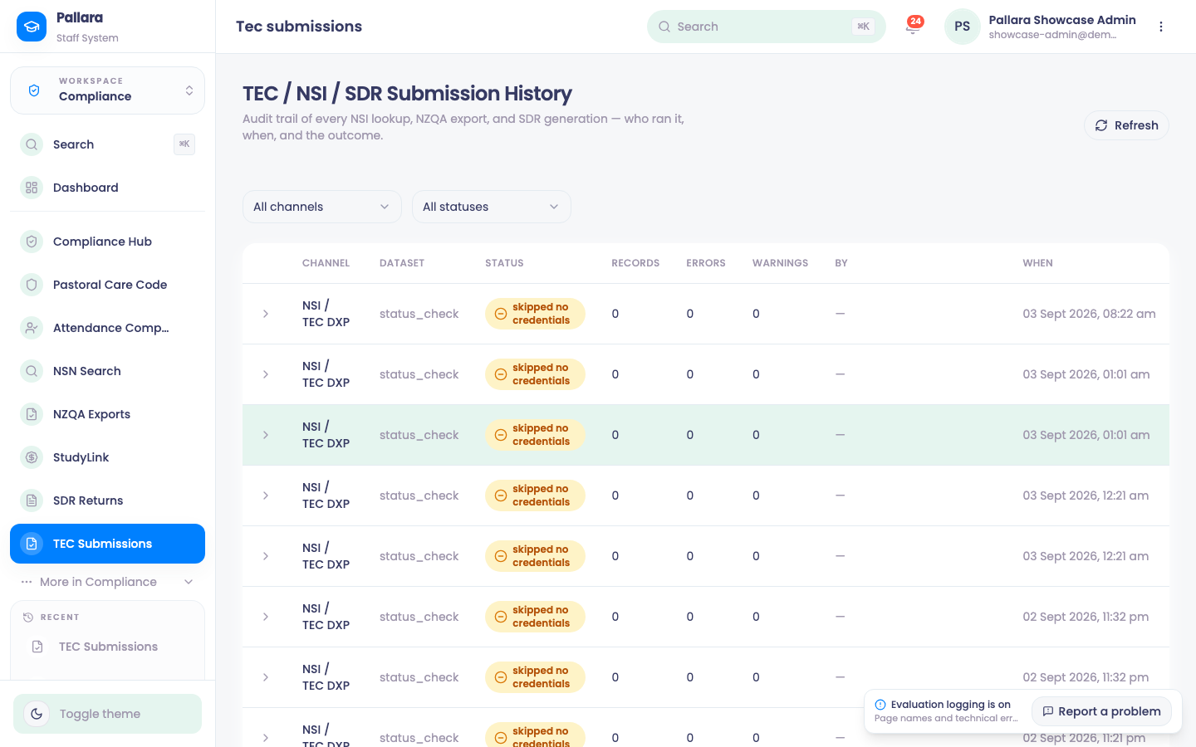The width and height of the screenshot is (1196, 747).
Task: Click the DATASET column header
Action: (x=402, y=263)
